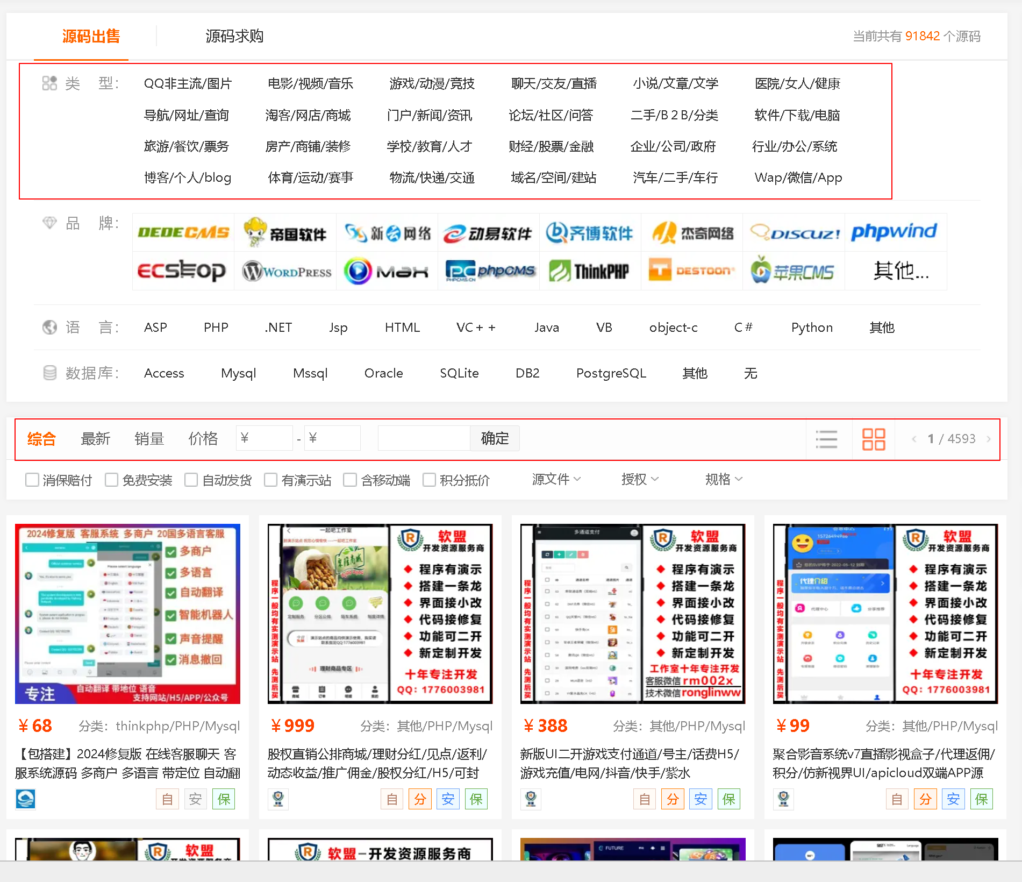Filter by type 博客/个人/blog
The width and height of the screenshot is (1022, 882).
click(x=188, y=177)
